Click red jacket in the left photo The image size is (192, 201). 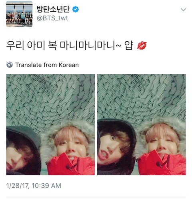[x=71, y=165]
